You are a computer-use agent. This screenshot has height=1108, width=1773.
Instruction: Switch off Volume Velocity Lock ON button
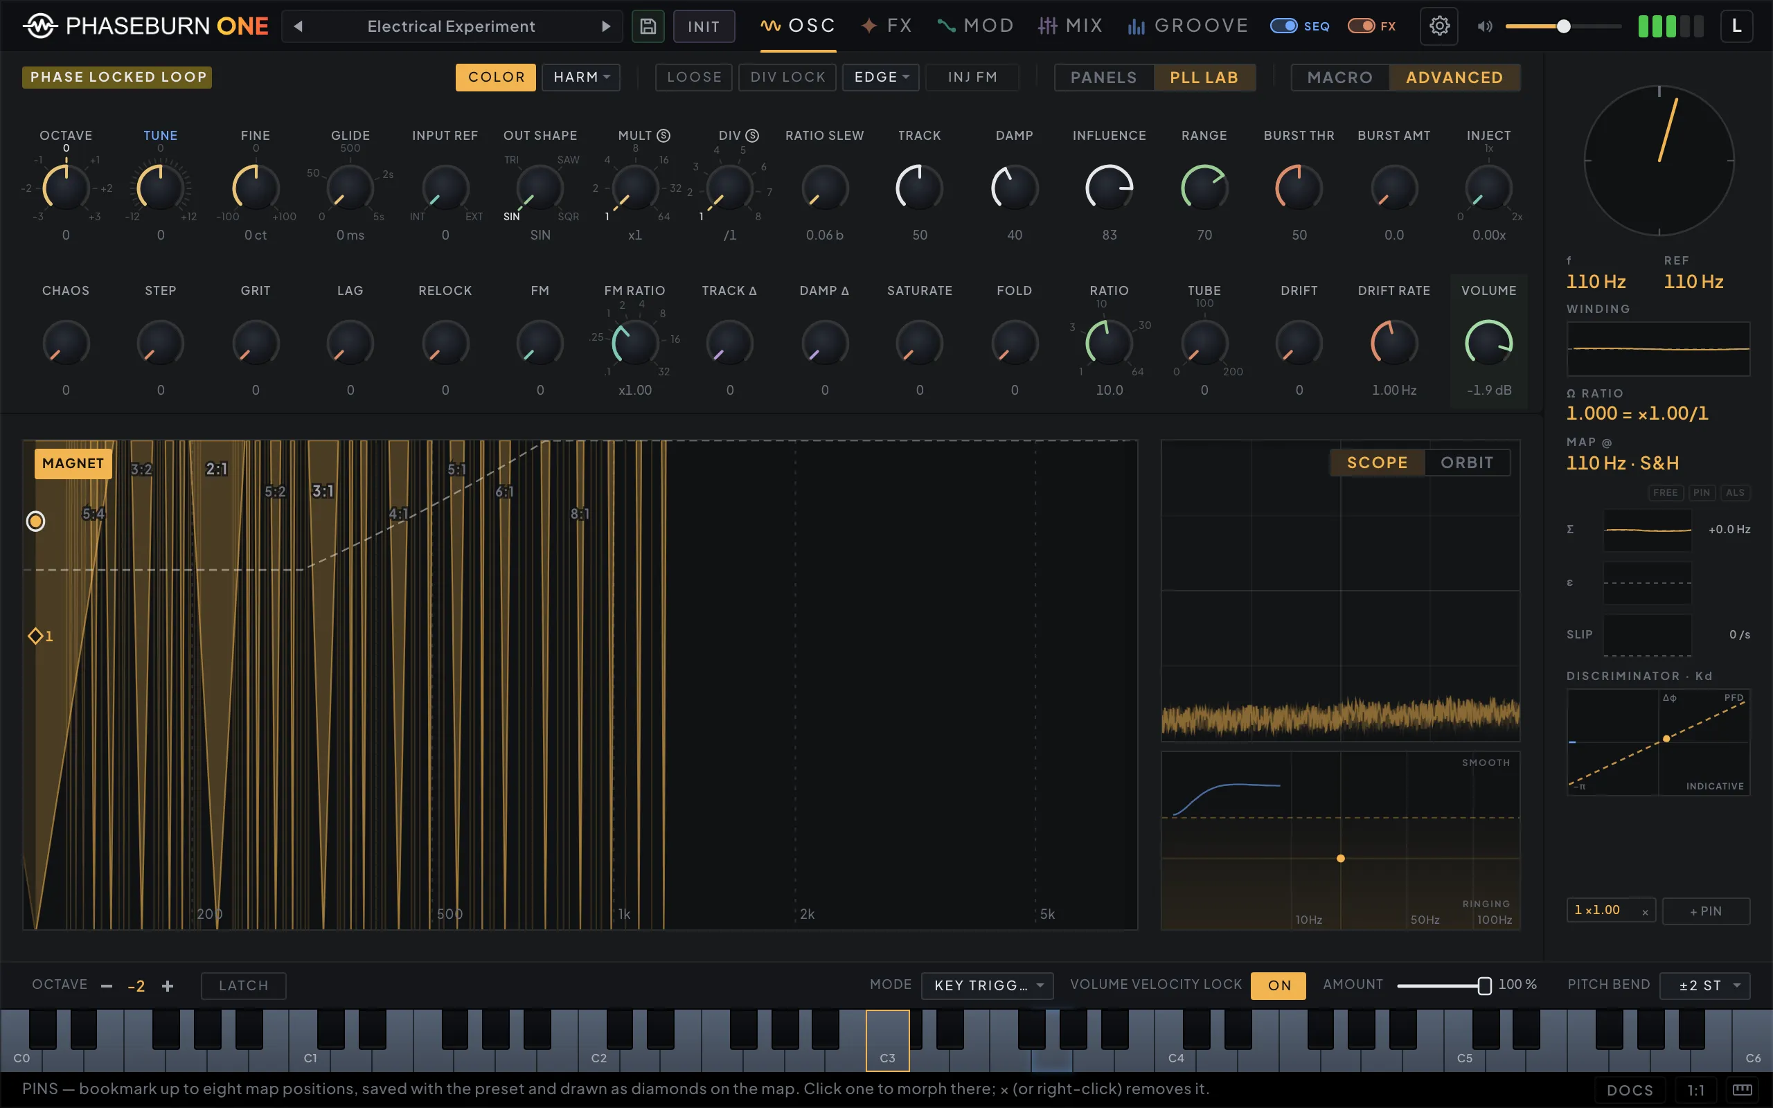[x=1278, y=985]
